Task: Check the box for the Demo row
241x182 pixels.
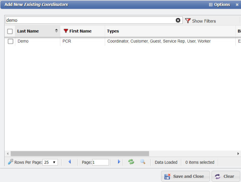Action: tap(10, 41)
